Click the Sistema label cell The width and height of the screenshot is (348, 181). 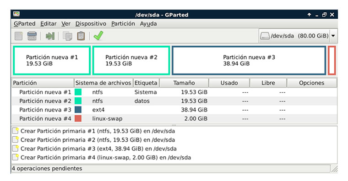(146, 92)
